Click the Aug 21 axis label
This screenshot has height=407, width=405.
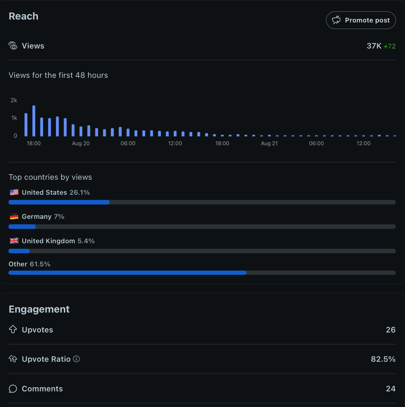tap(269, 143)
